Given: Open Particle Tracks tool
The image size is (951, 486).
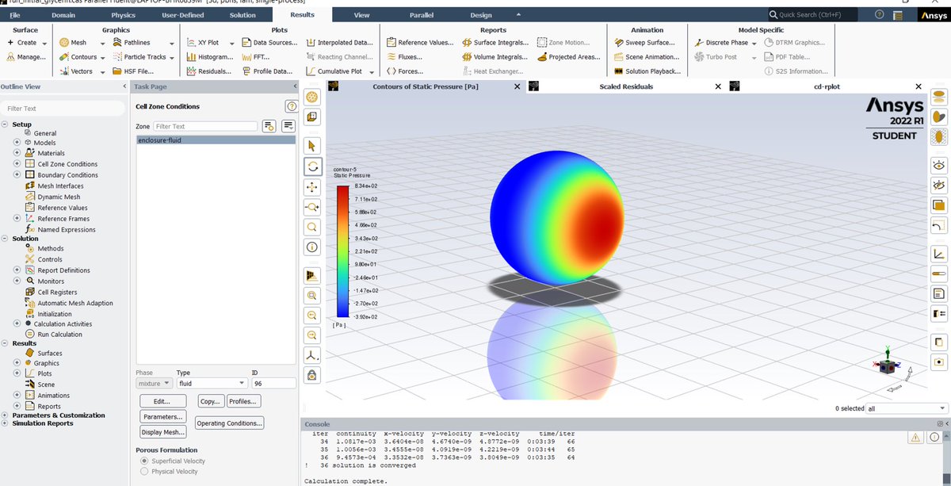Looking at the screenshot, I should pyautogui.click(x=139, y=57).
